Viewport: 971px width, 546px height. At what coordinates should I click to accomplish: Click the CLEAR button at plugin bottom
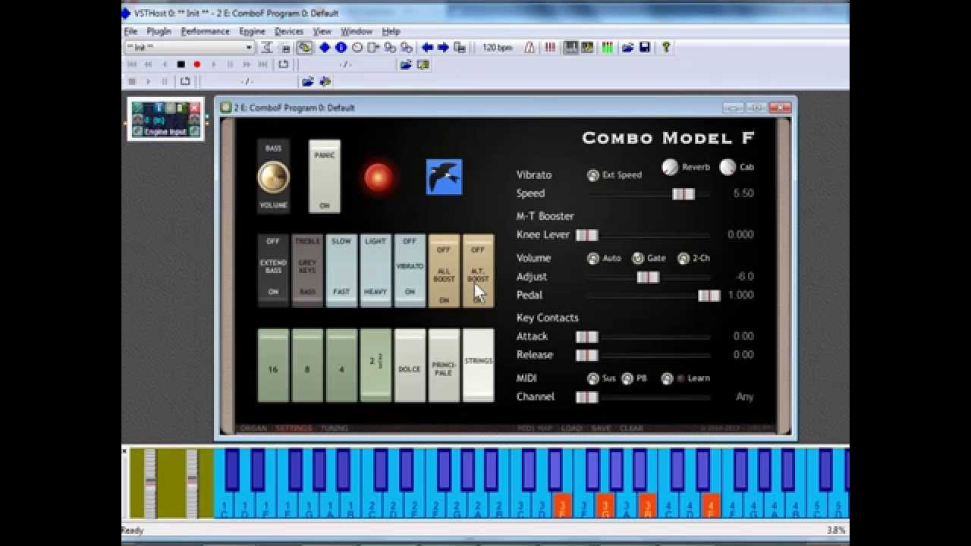pyautogui.click(x=631, y=428)
